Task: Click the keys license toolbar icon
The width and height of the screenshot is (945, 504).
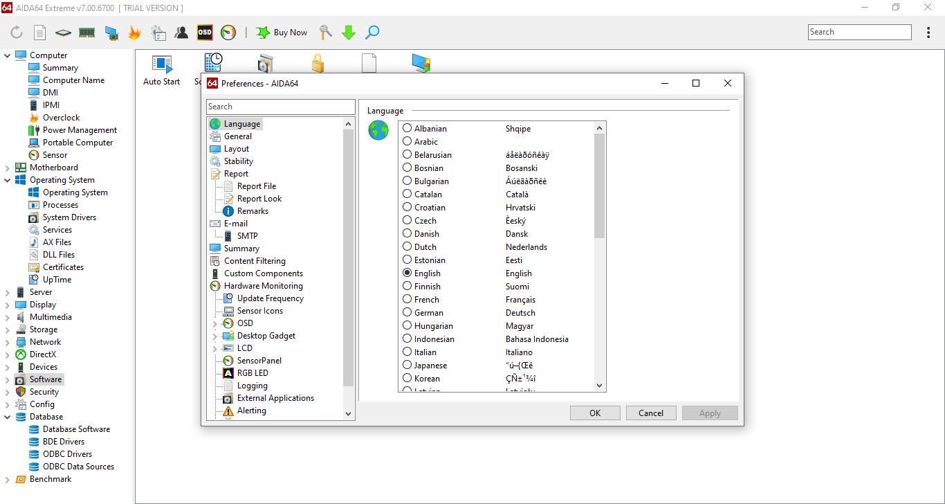Action: pyautogui.click(x=325, y=32)
